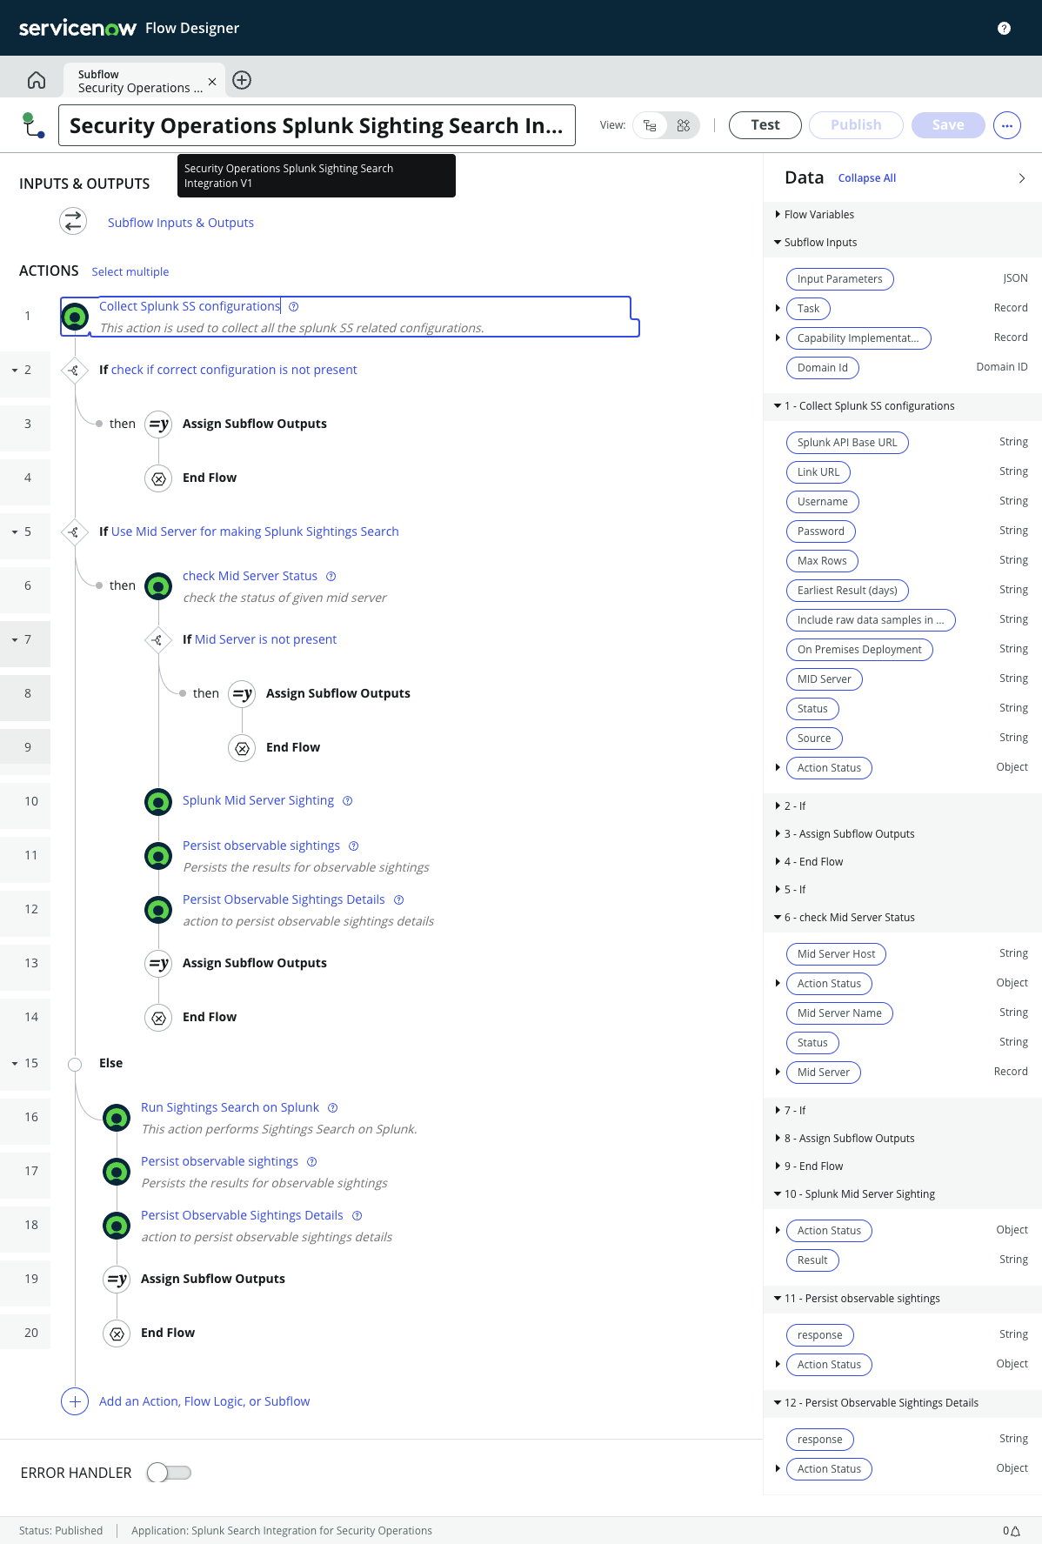Close the Security Operations subflow tab
This screenshot has width=1042, height=1544.
pos(212,81)
